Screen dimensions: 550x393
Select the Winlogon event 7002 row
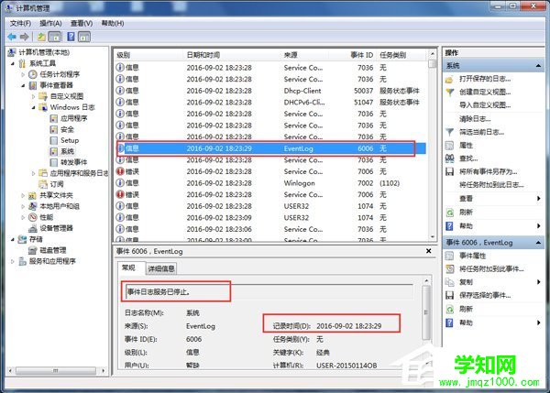(270, 183)
